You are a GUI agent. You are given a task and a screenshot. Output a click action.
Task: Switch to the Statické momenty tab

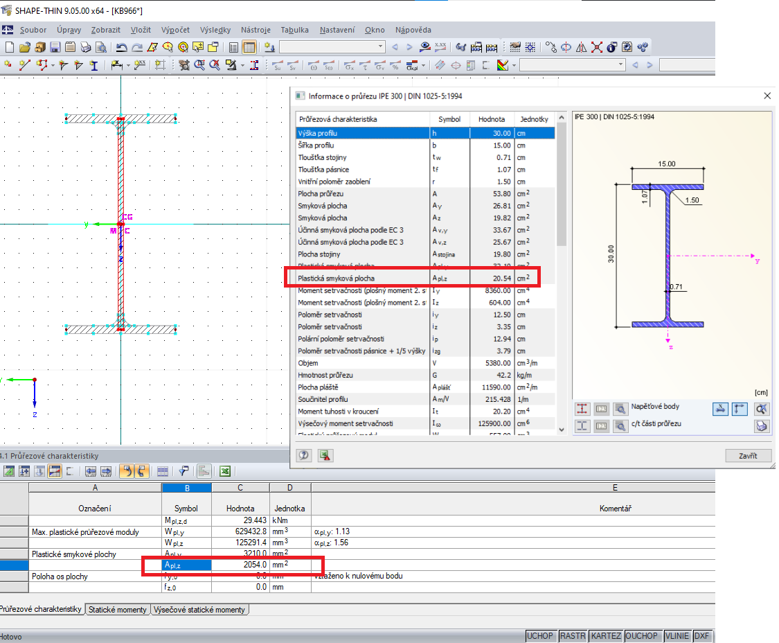tap(116, 610)
